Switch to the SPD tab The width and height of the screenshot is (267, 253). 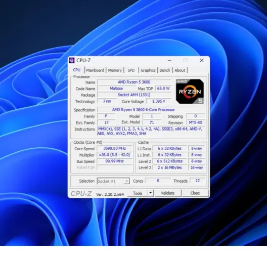(131, 70)
